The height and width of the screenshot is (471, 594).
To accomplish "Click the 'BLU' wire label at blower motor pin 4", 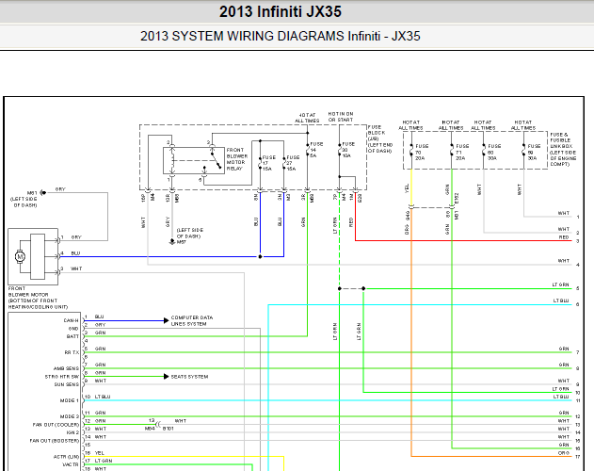I will point(75,253).
